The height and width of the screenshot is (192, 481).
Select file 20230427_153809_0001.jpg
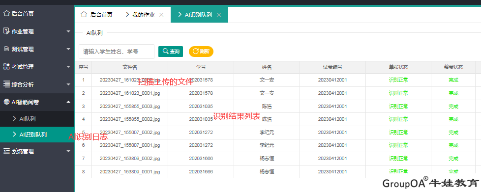pyautogui.click(x=130, y=171)
